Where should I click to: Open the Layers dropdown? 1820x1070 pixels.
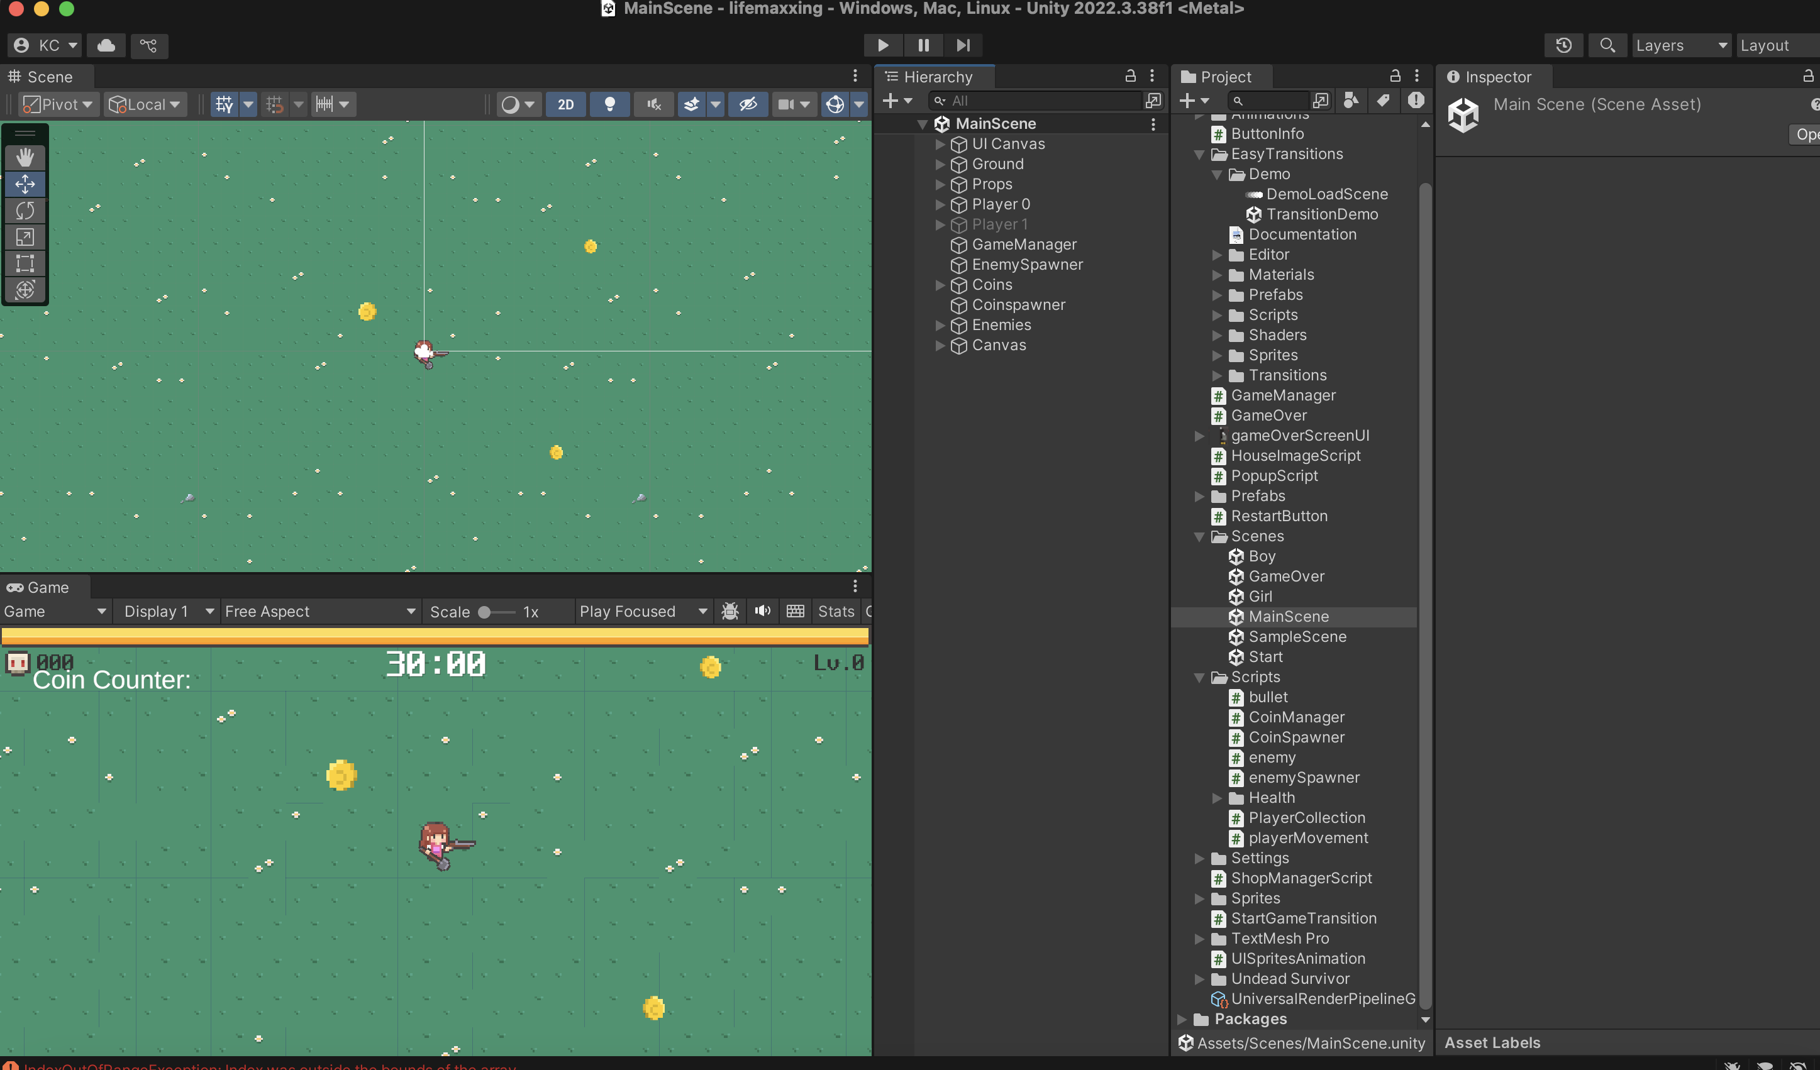[x=1682, y=45]
